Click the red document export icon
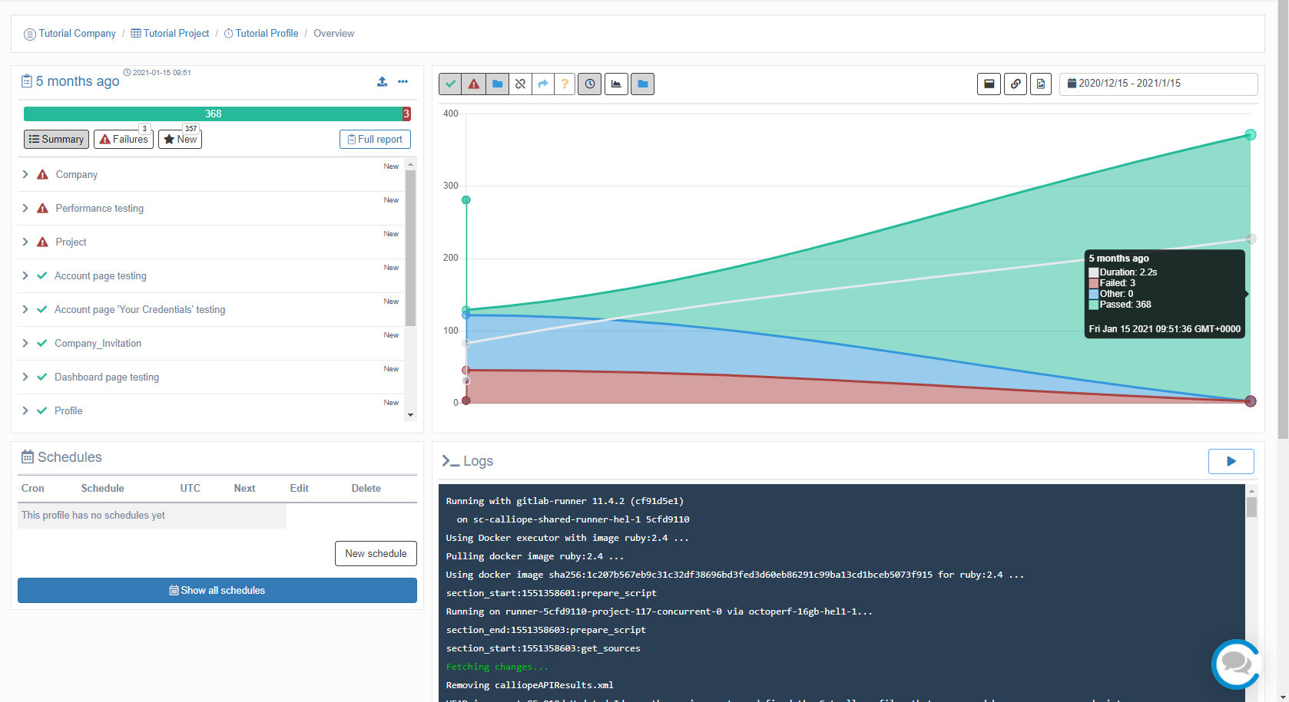The width and height of the screenshot is (1289, 702). (x=1041, y=84)
